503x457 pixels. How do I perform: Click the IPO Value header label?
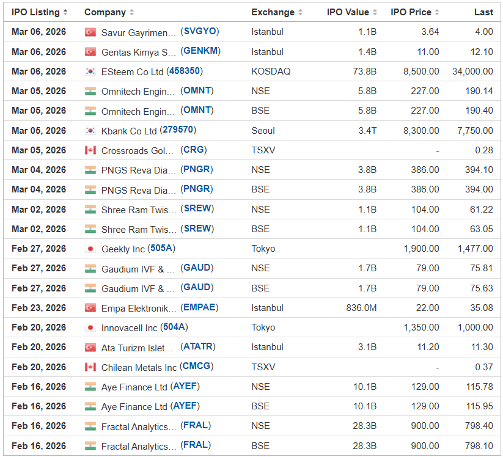[x=348, y=12]
